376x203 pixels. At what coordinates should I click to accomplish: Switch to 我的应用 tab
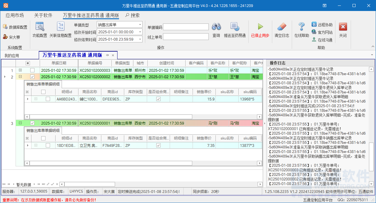(12, 56)
